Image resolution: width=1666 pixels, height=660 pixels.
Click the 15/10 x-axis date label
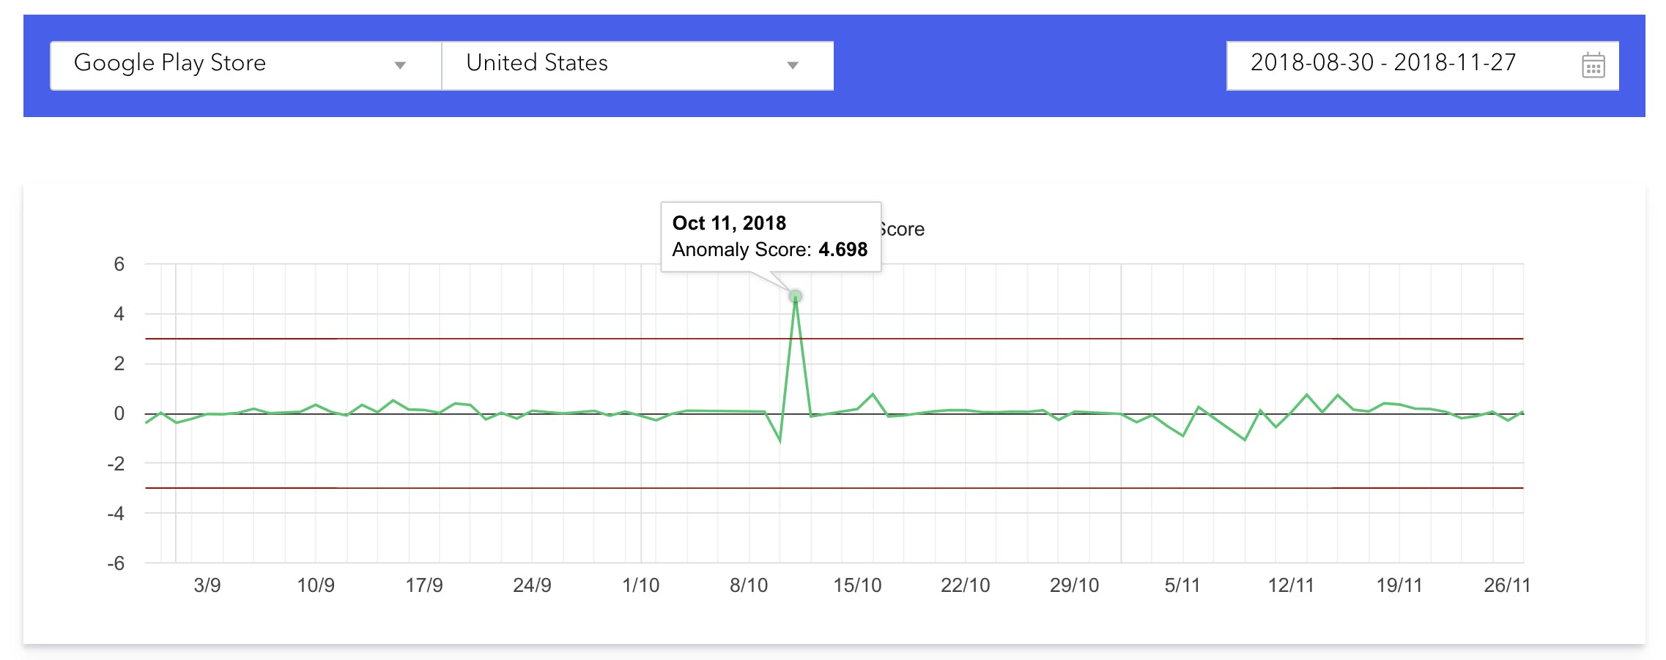pyautogui.click(x=857, y=585)
